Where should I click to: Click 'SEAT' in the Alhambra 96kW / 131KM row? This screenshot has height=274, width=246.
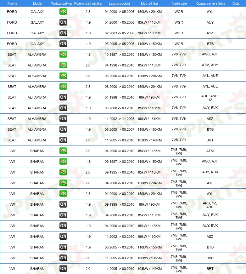click(x=12, y=119)
